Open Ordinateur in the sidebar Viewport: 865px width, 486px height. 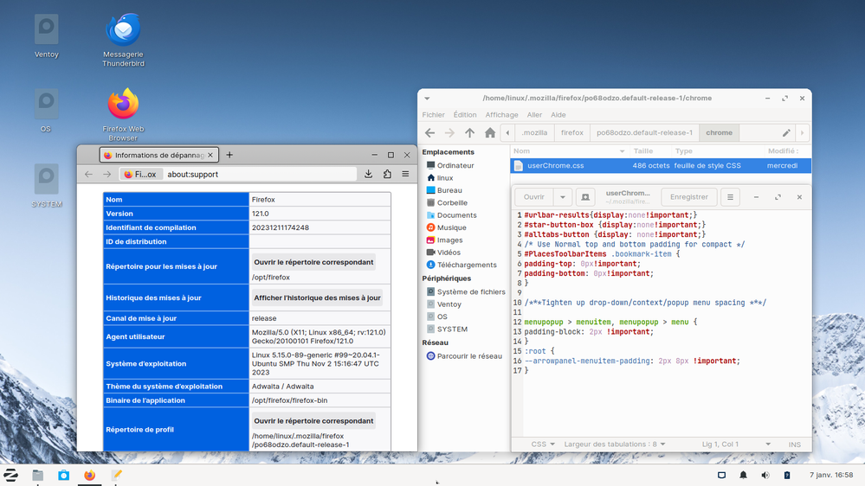pos(455,165)
